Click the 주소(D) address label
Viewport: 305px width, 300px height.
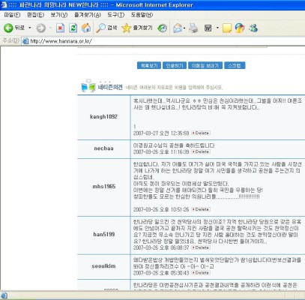[x=11, y=40]
